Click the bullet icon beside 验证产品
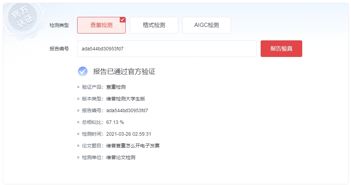Image resolution: width=351 pixels, height=185 pixels. tap(79, 87)
